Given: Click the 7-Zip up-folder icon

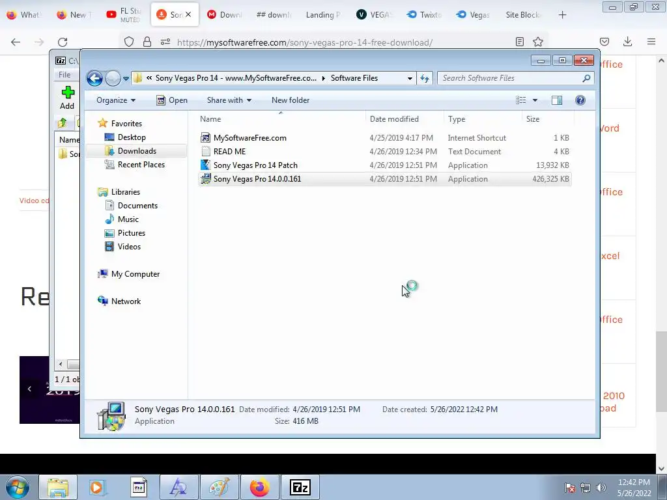Looking at the screenshot, I should coord(62,123).
